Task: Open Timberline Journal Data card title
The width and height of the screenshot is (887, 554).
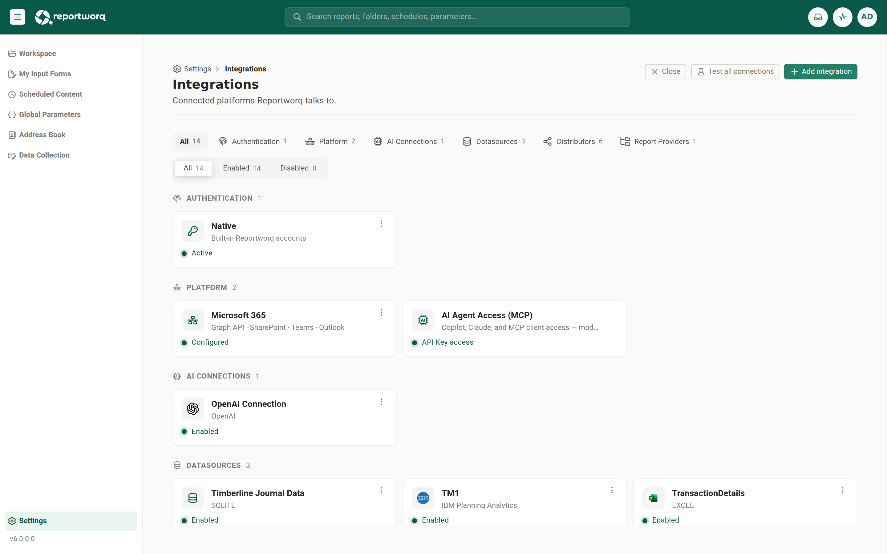Action: coord(258,494)
